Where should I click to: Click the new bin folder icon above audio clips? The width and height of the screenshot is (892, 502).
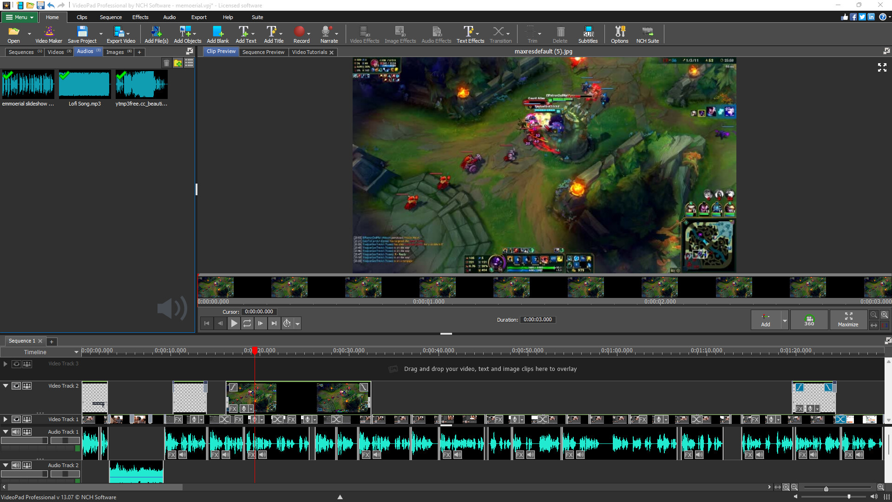click(x=178, y=63)
